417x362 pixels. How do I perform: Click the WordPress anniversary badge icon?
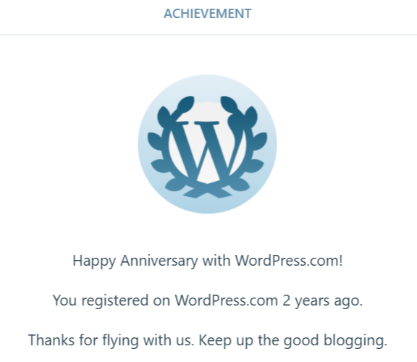pos(208,144)
